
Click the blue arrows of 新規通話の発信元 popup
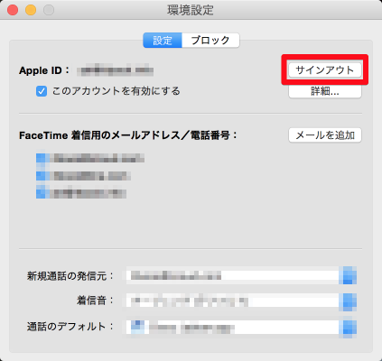tap(348, 275)
